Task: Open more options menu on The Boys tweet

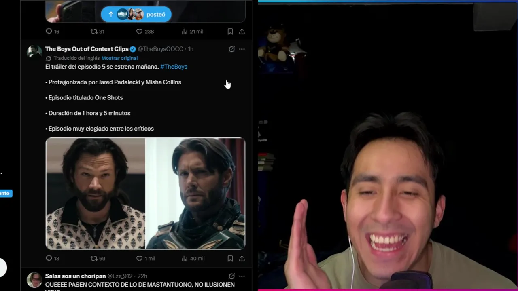Action: [242, 49]
